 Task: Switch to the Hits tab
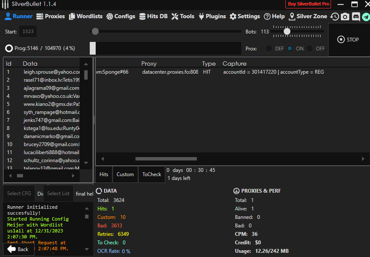pyautogui.click(x=104, y=174)
